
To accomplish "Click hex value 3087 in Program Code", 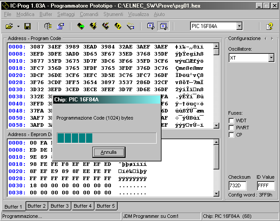I will (x=37, y=47).
